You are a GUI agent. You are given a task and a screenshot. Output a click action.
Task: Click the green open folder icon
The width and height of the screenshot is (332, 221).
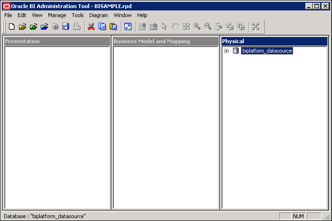point(34,27)
